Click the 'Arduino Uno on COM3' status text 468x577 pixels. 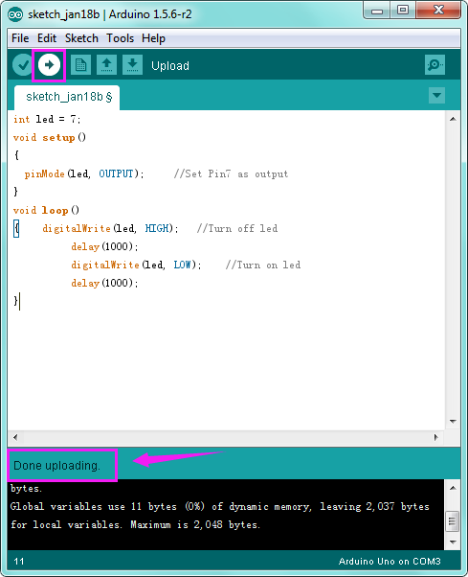tap(390, 561)
